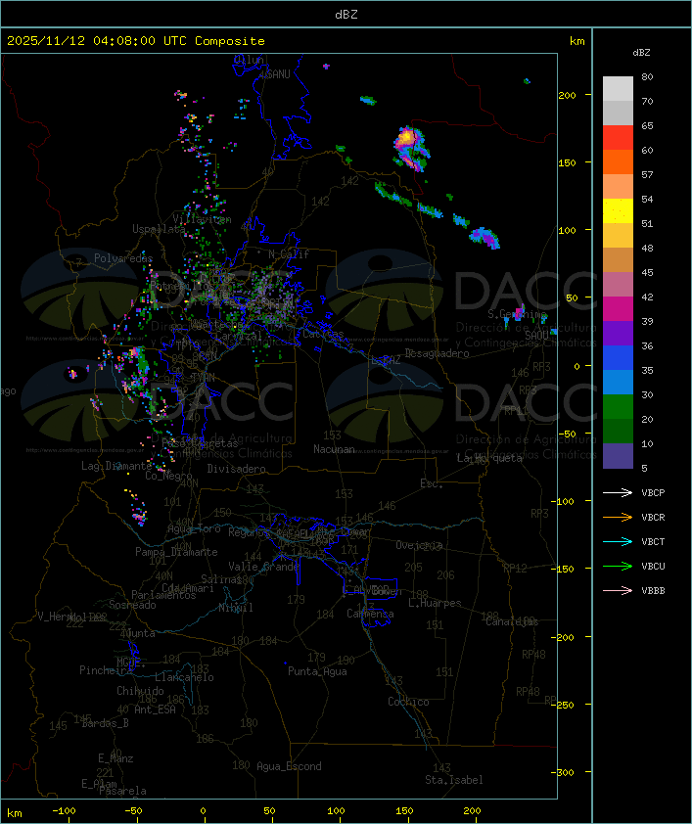Click the -100 tick on horizontal km axis
The height and width of the screenshot is (824, 692).
pyautogui.click(x=64, y=811)
